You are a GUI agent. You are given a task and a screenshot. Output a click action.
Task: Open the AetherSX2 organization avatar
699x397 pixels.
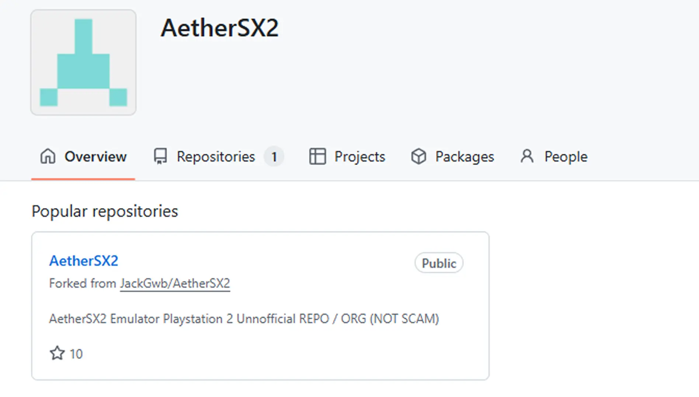(x=83, y=62)
